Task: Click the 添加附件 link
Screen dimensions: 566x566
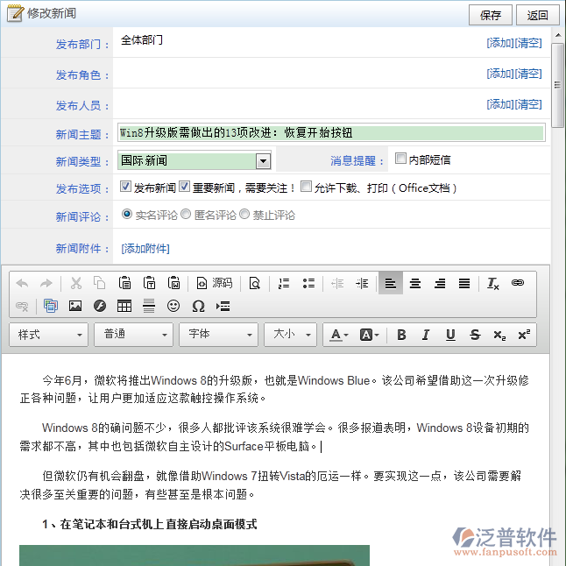Action: click(x=145, y=249)
